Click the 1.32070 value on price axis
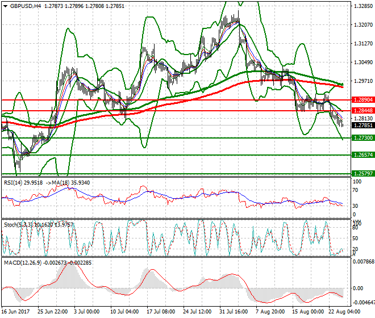 (362, 25)
